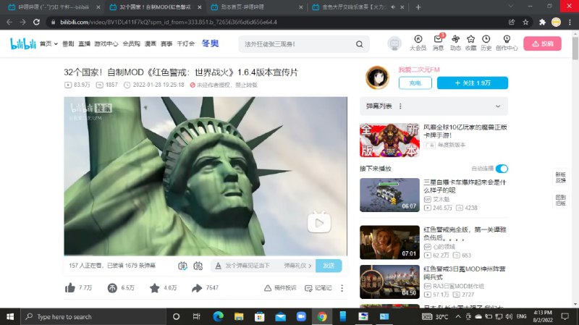The image size is (579, 325).
Task: Open Zoom from the taskbar
Action: [x=301, y=316]
